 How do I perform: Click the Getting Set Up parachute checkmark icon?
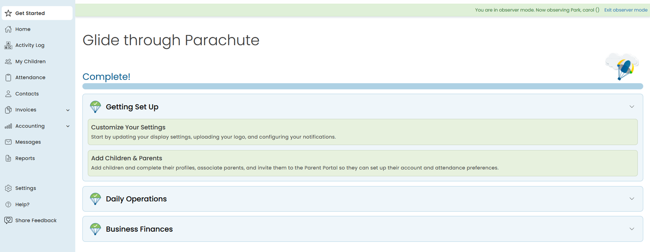[x=95, y=107]
